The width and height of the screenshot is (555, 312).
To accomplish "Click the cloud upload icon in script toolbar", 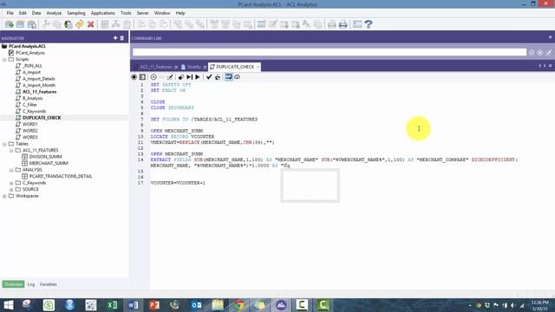I will 237,77.
